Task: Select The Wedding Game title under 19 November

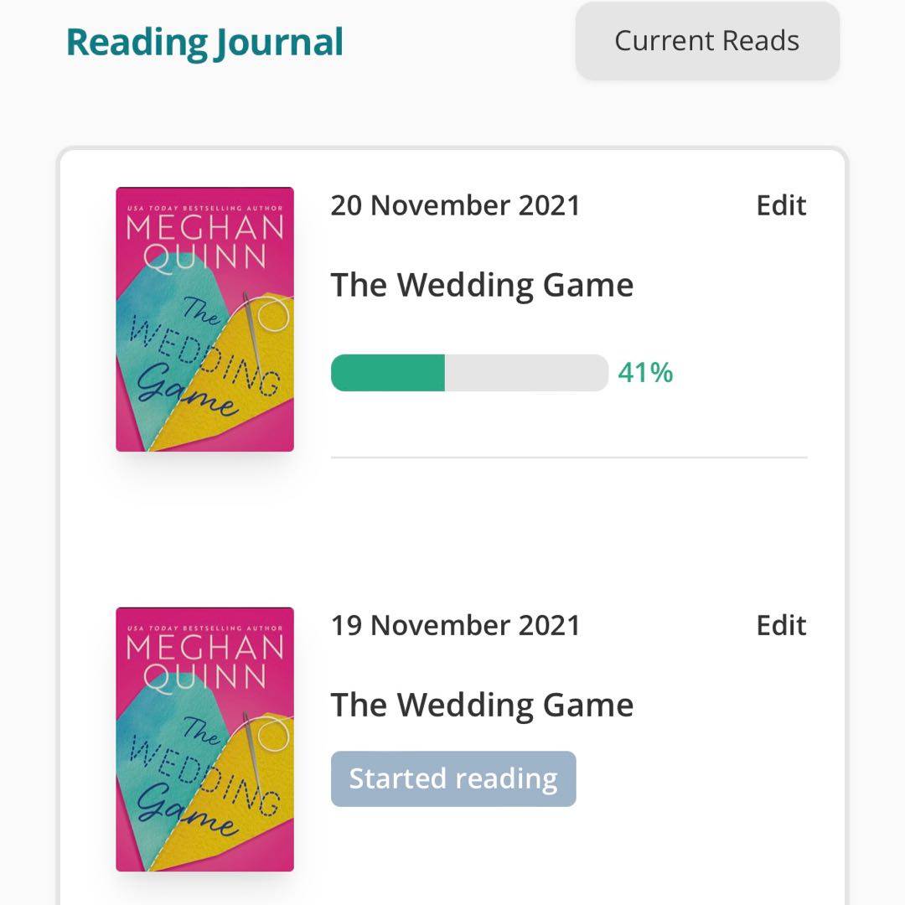Action: tap(482, 705)
